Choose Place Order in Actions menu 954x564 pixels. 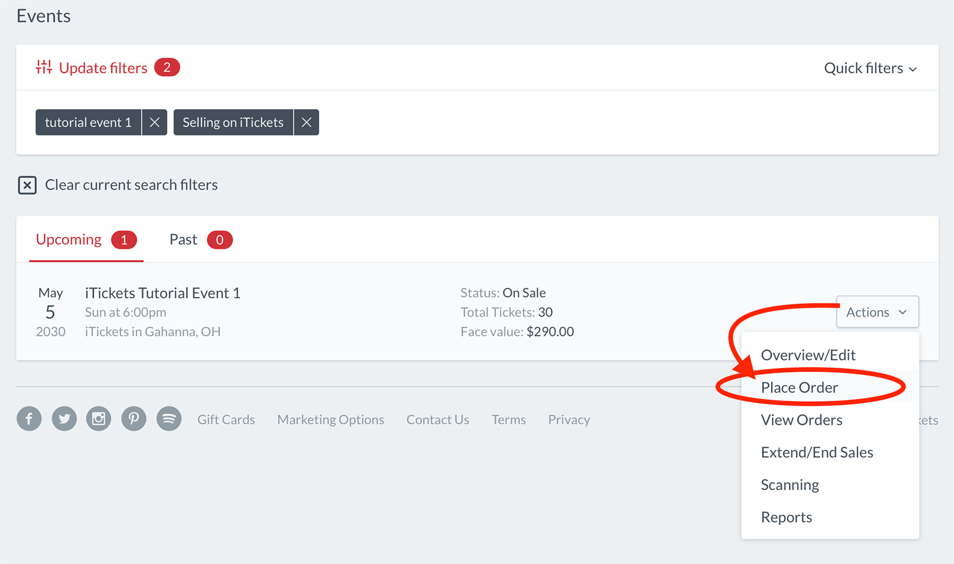tap(799, 388)
